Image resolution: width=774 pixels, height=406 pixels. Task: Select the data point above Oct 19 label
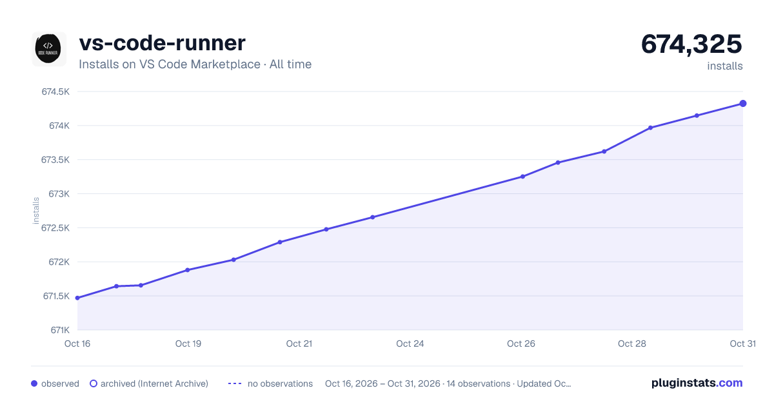pyautogui.click(x=188, y=269)
